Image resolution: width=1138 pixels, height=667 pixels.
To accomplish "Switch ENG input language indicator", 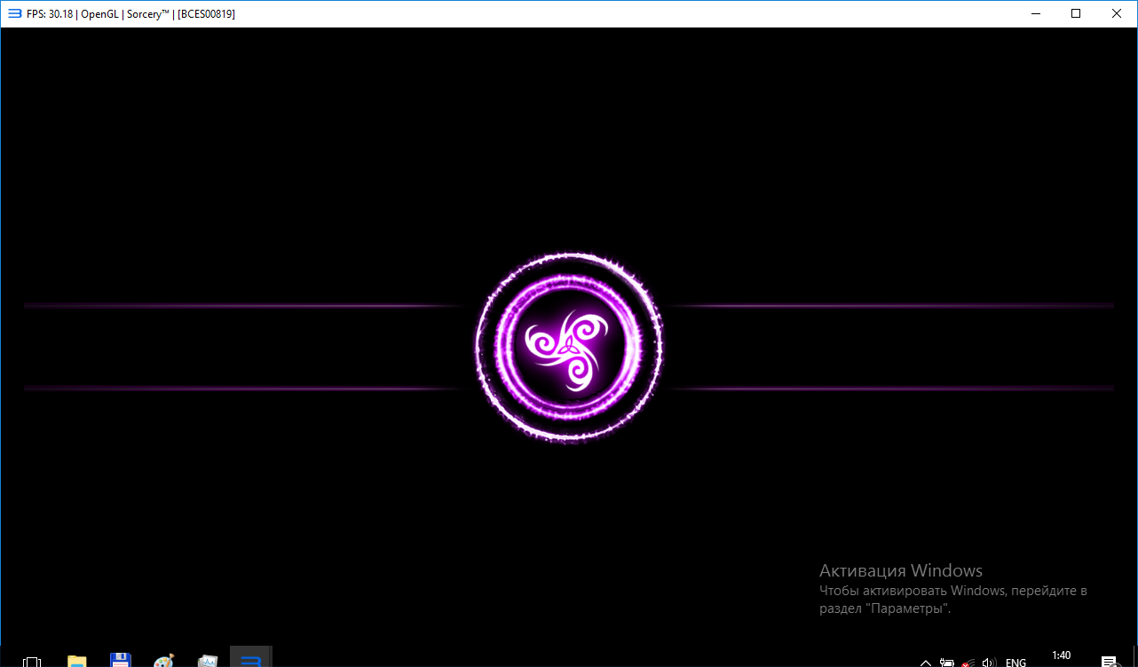I will click(x=1016, y=662).
